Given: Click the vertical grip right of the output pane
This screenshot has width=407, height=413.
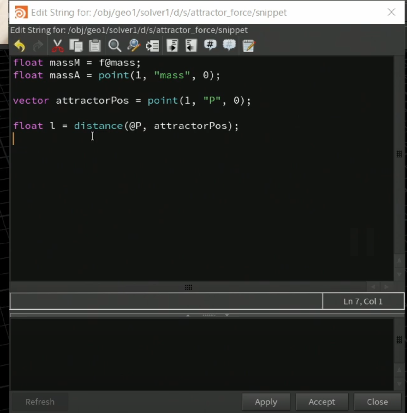Looking at the screenshot, I should 399,340.
